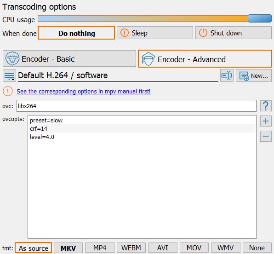This screenshot has width=274, height=254.
Task: Click the warning exclamation icon
Action: (x=8, y=91)
